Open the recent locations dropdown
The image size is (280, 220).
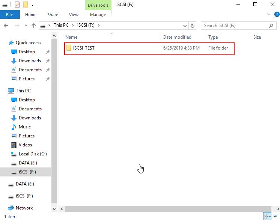[26, 26]
